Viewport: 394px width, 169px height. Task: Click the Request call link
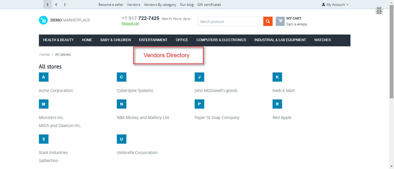point(130,24)
